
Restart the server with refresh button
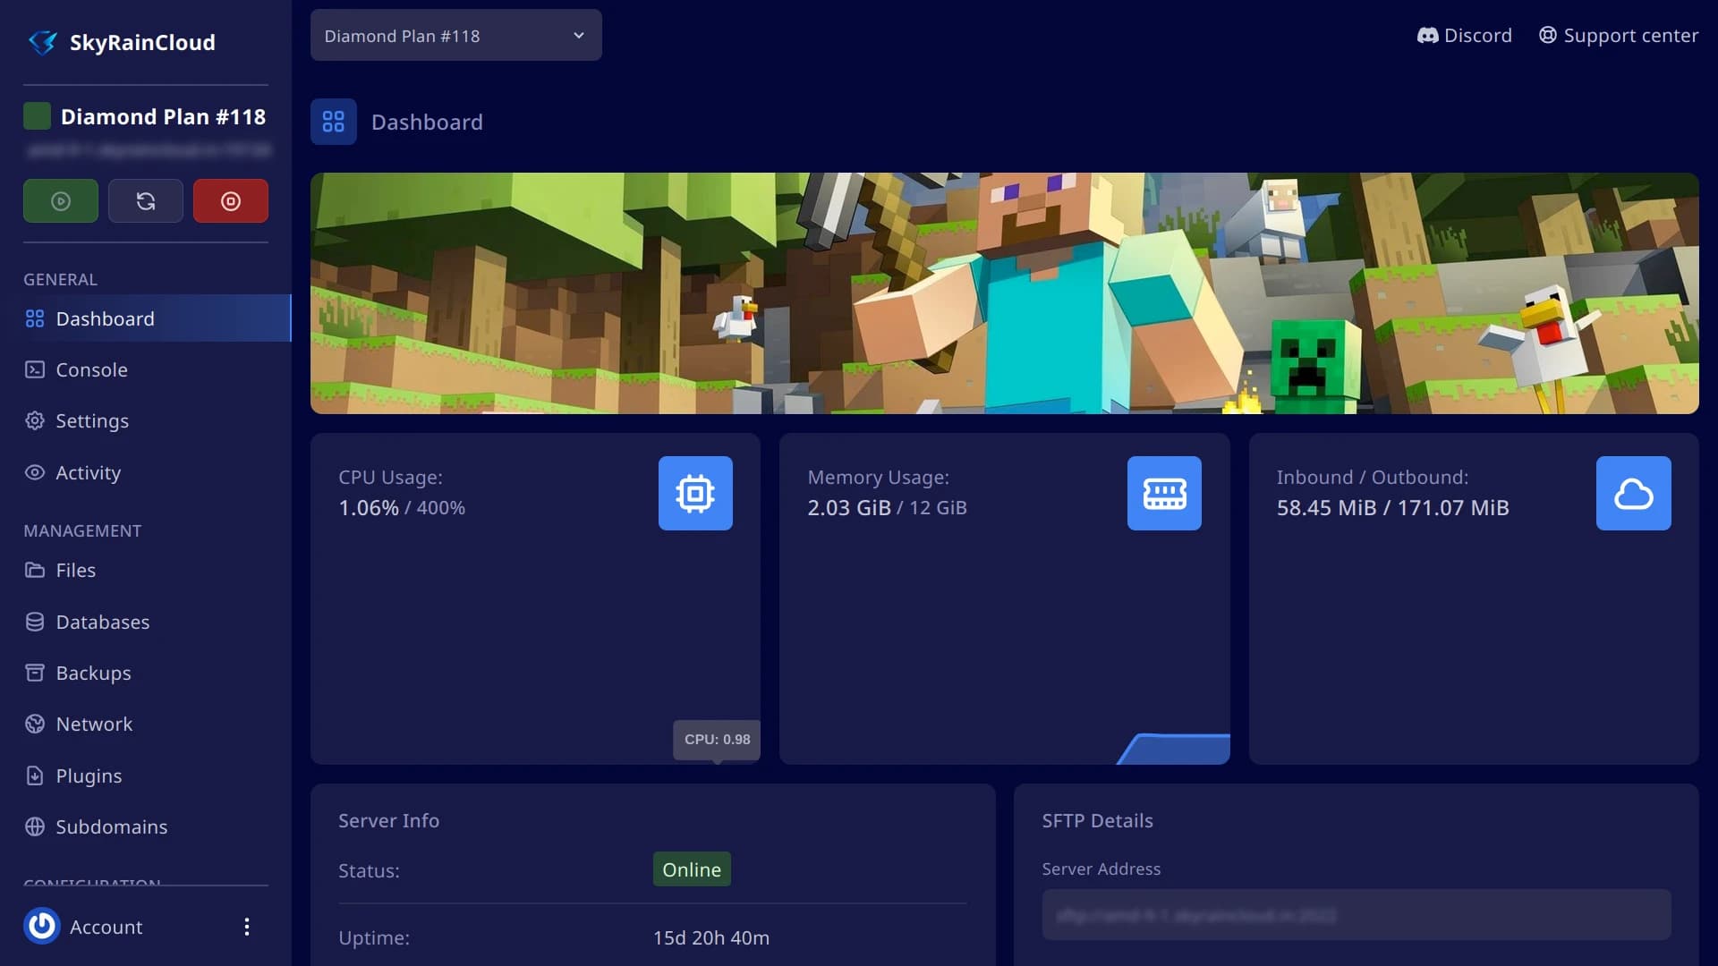pos(146,201)
